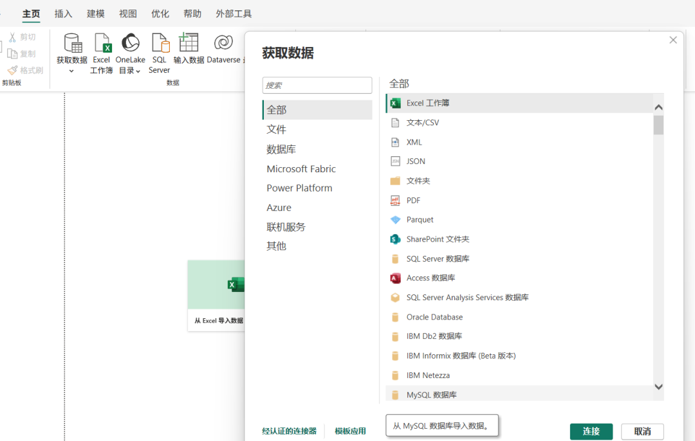Open the 帮助 ribbon tab
Screen dimensions: 695x441
[x=192, y=14]
